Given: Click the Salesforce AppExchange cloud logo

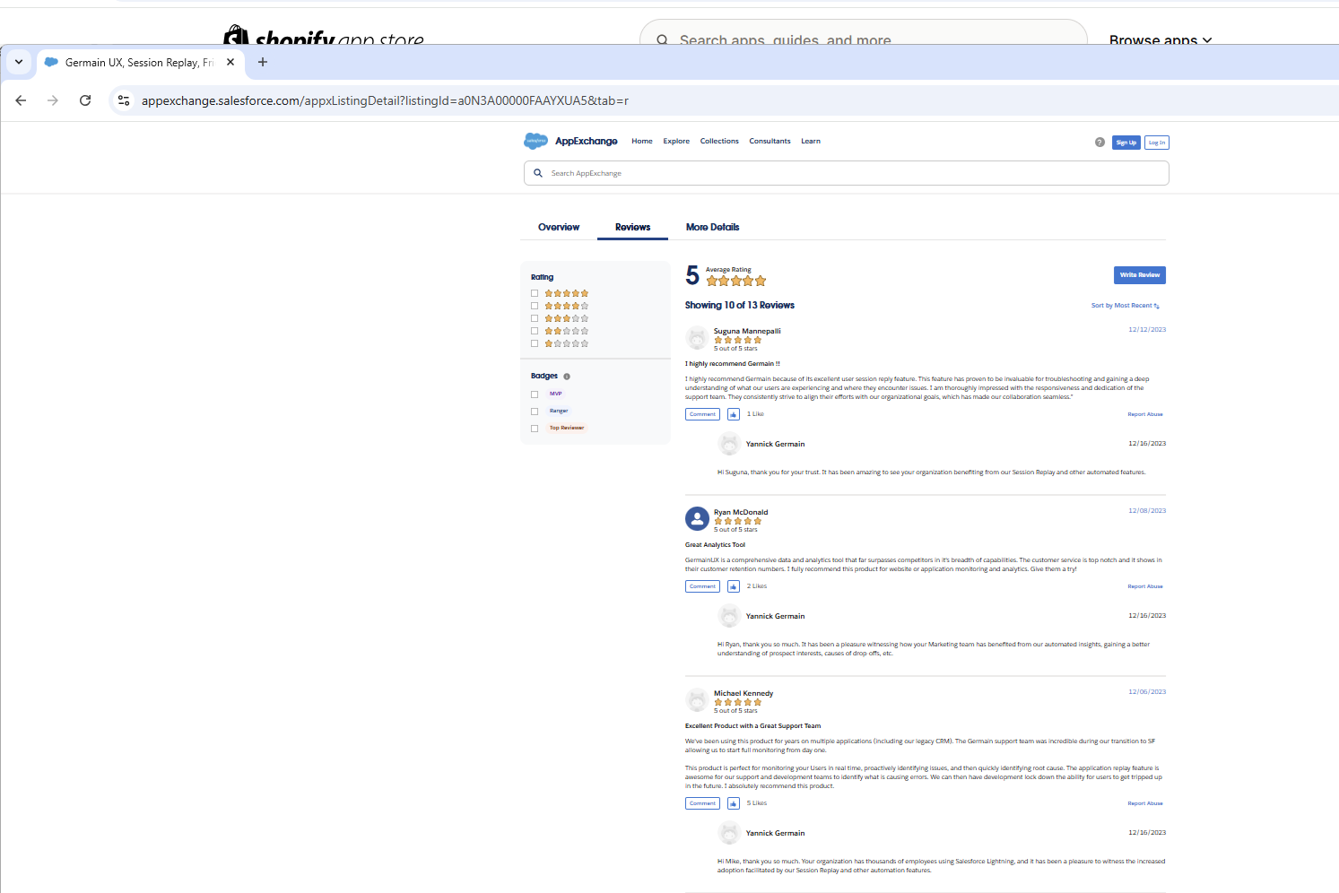Looking at the screenshot, I should [x=535, y=141].
